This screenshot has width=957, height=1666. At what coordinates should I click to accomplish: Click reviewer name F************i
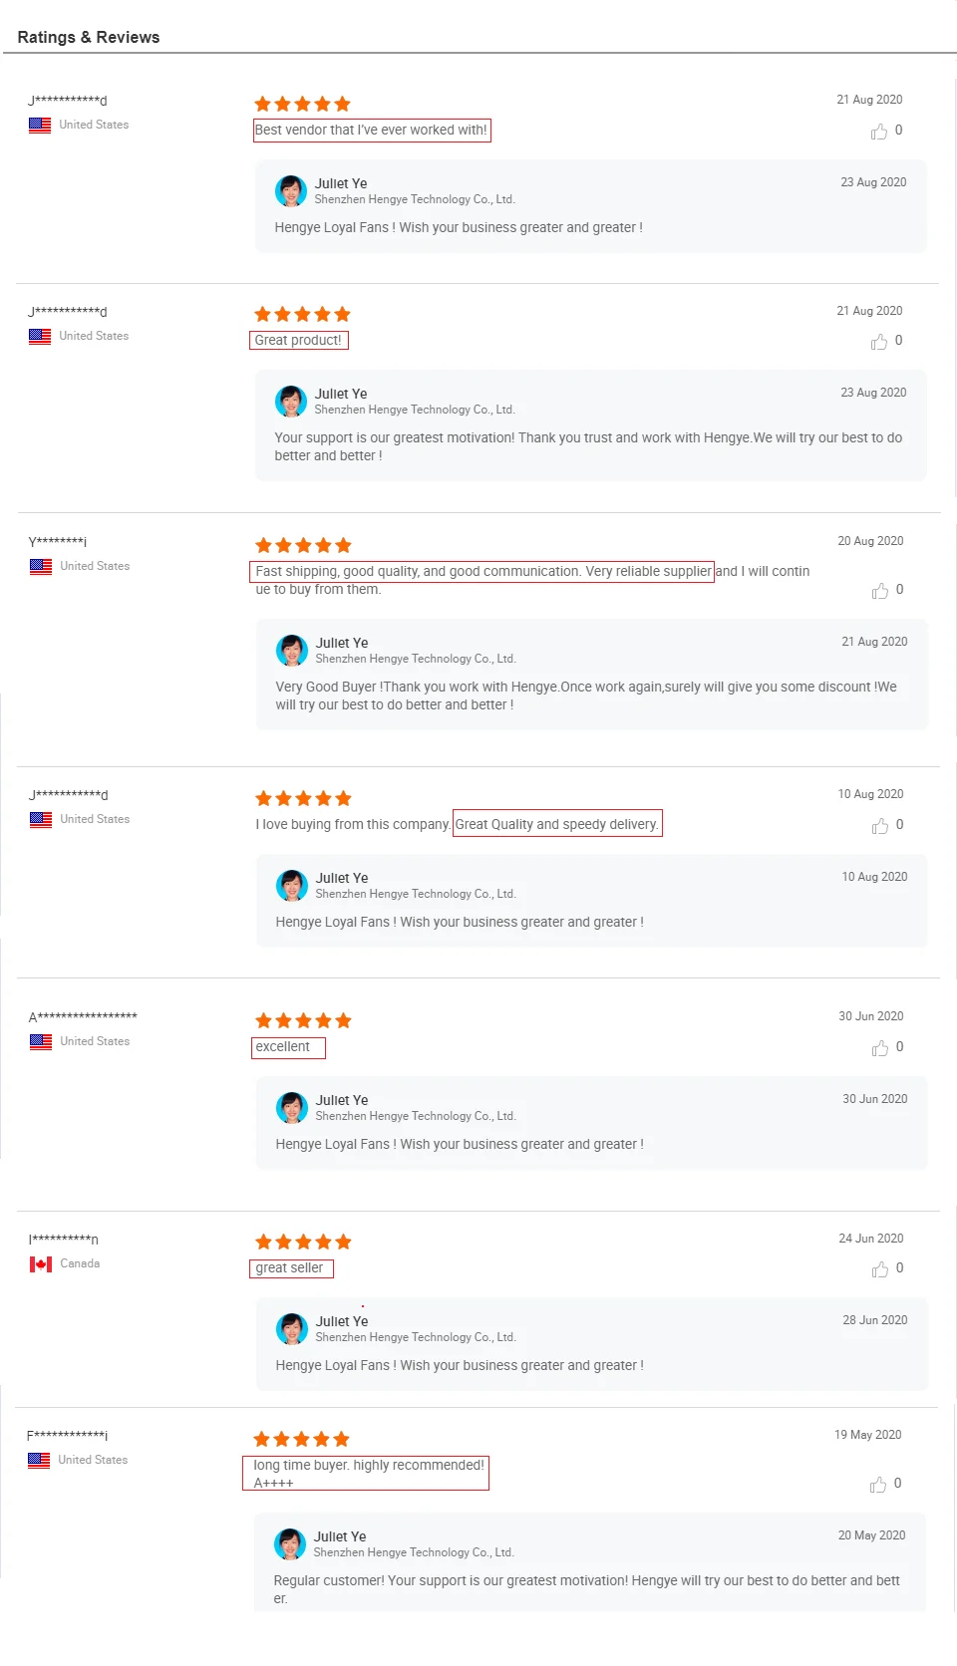click(67, 1436)
